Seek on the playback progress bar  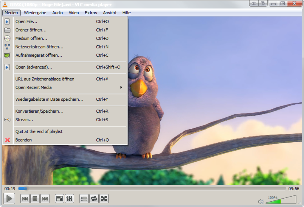152,189
